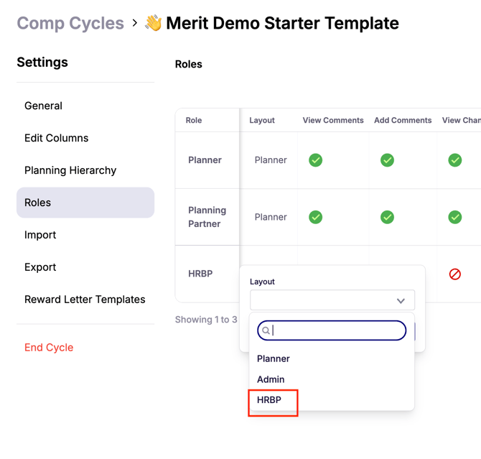The image size is (481, 459).
Task: Focus the layout search input field
Action: tap(332, 330)
